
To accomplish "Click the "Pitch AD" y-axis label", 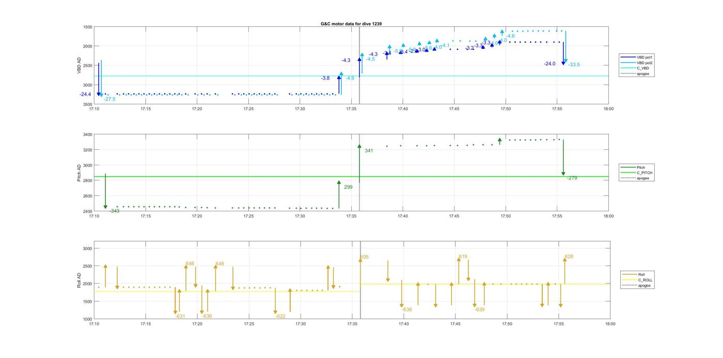I will click(79, 173).
